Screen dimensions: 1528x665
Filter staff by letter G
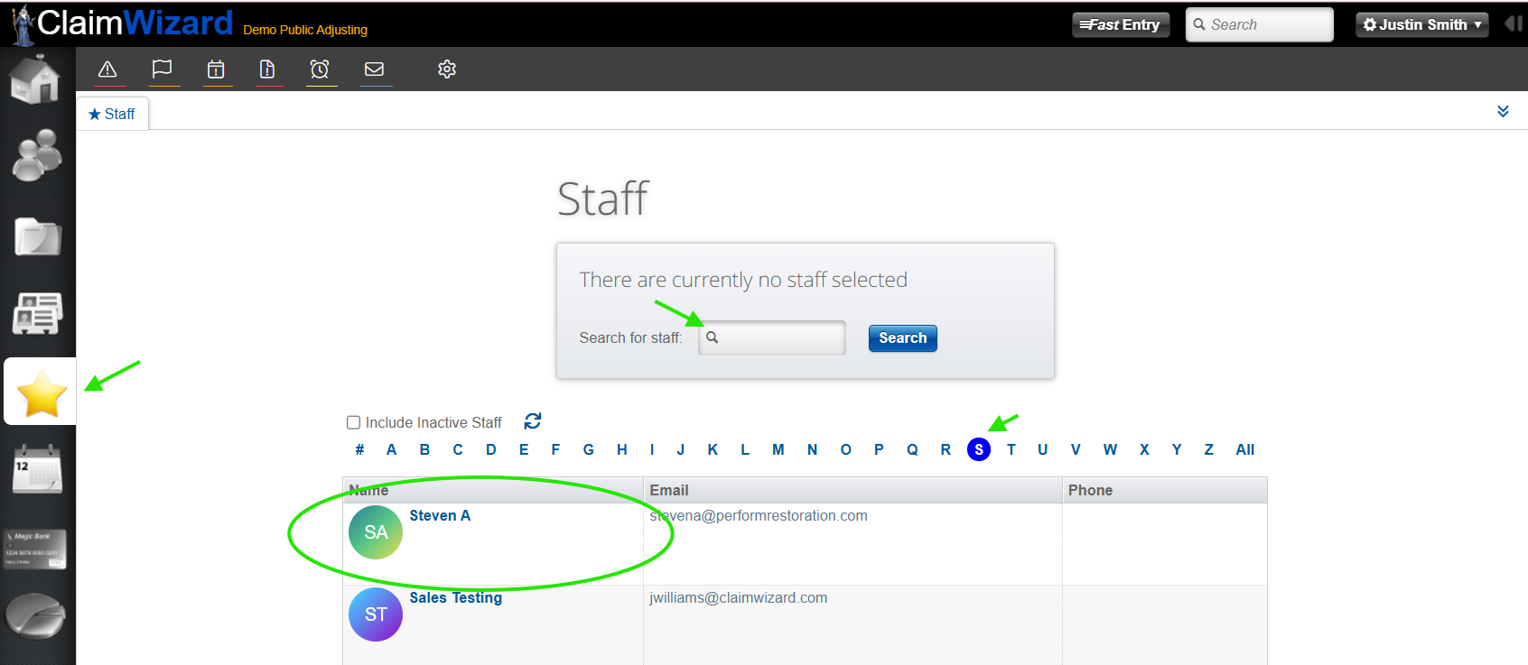point(589,449)
